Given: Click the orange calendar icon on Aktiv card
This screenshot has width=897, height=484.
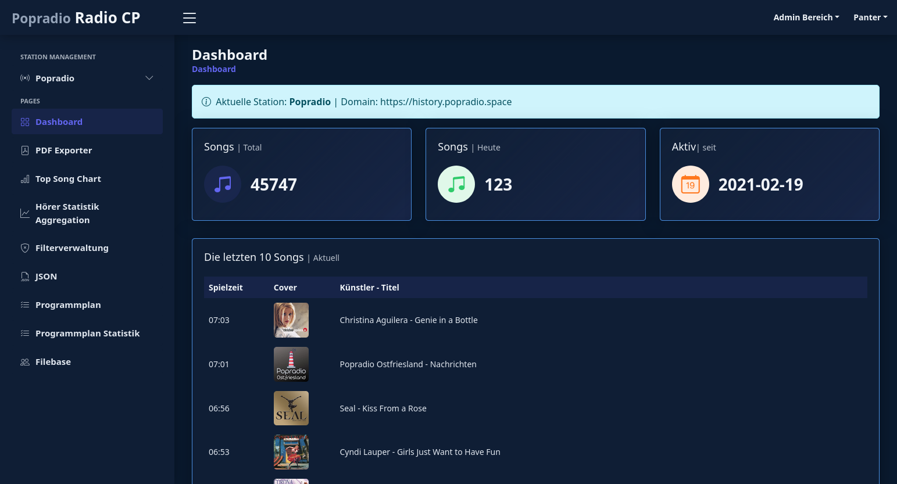Looking at the screenshot, I should [x=690, y=184].
